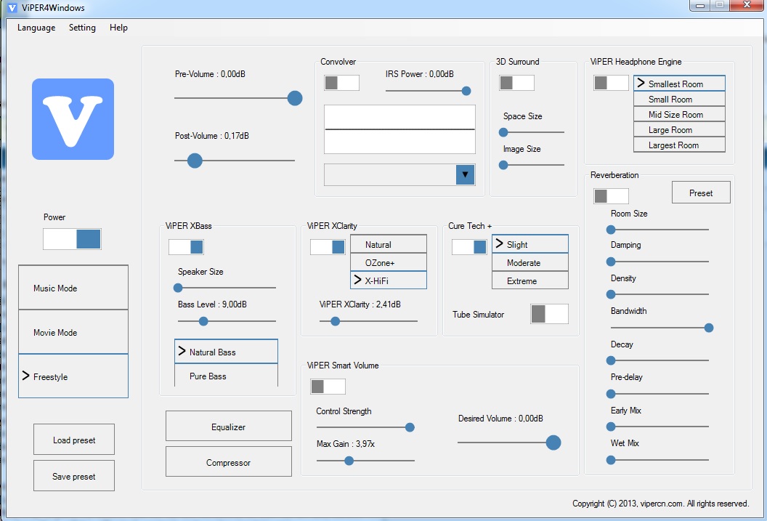Click the Early Mix slider handle

(611, 427)
